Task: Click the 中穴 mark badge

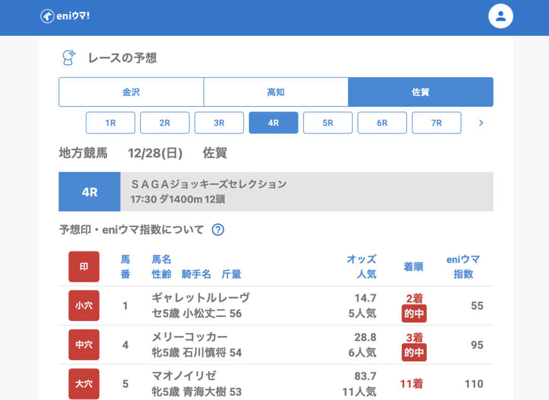Action: pyautogui.click(x=84, y=345)
